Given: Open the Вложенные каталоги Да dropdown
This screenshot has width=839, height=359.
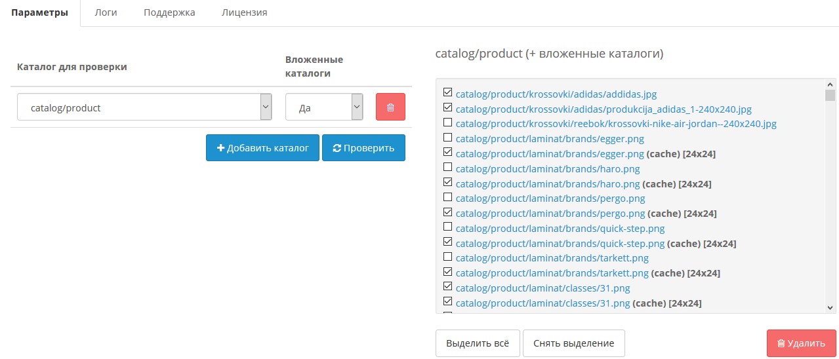Looking at the screenshot, I should click(x=324, y=107).
